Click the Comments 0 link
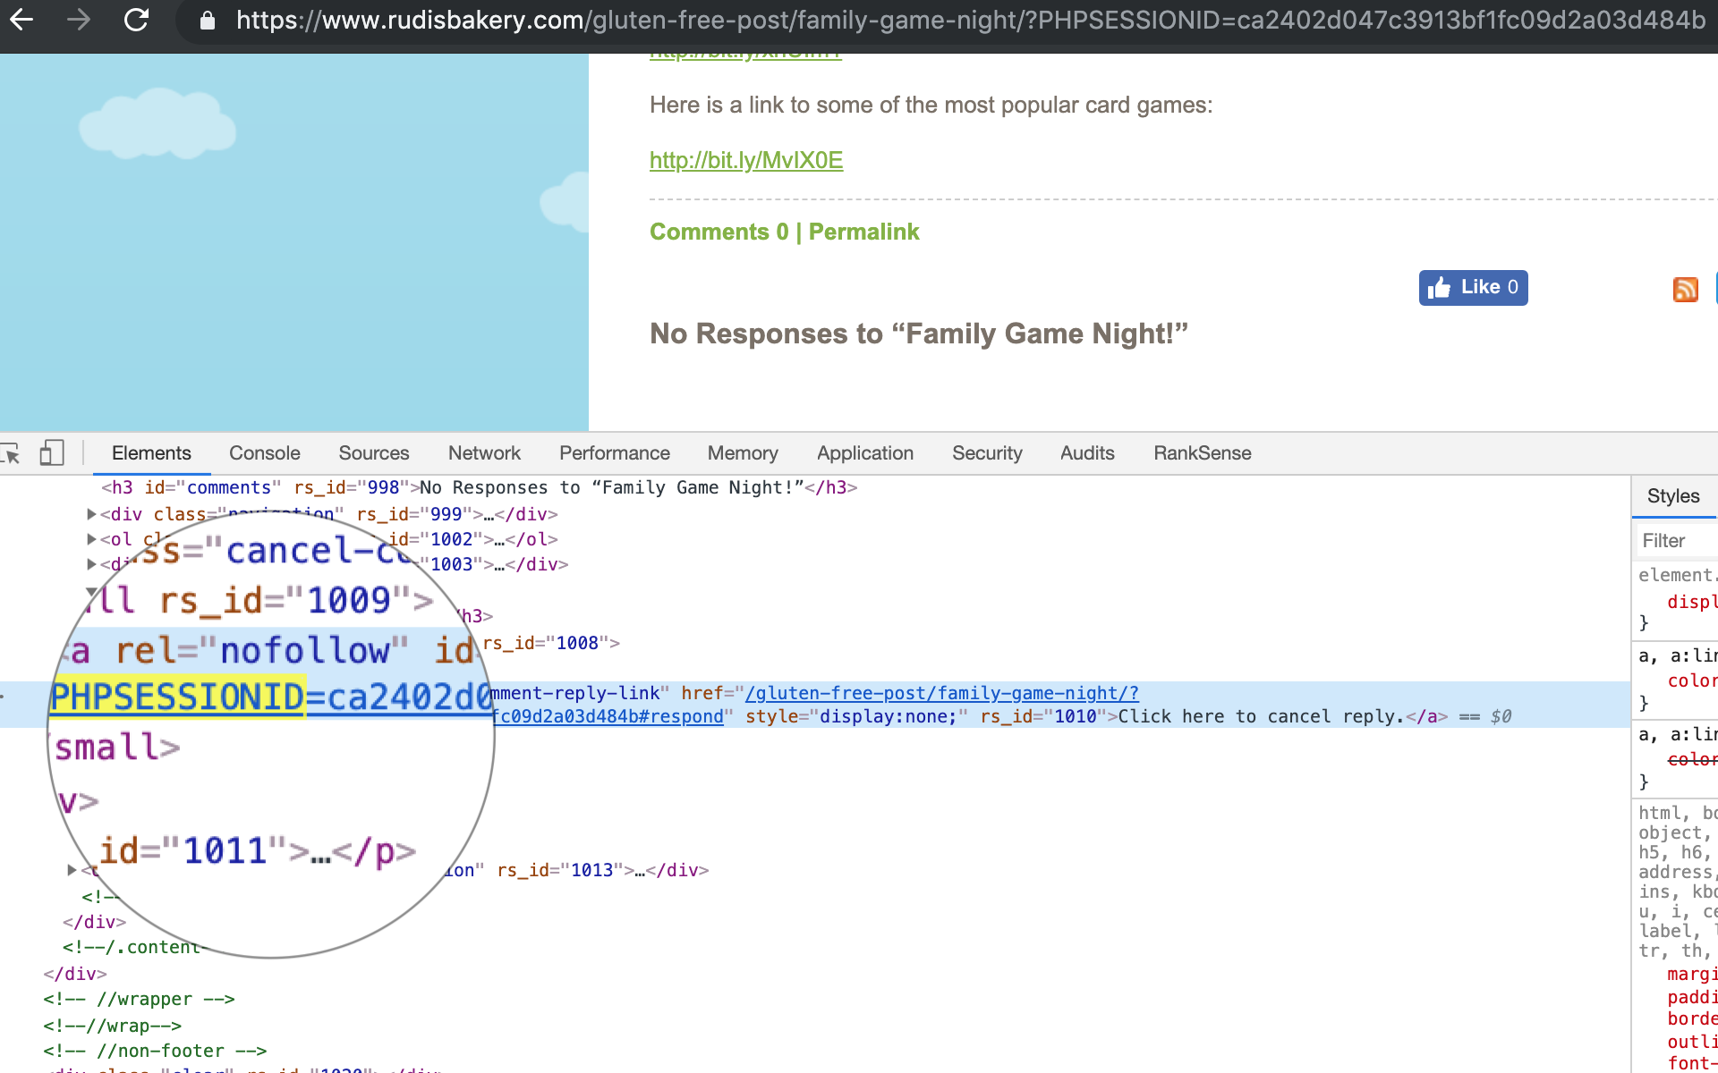 719,232
